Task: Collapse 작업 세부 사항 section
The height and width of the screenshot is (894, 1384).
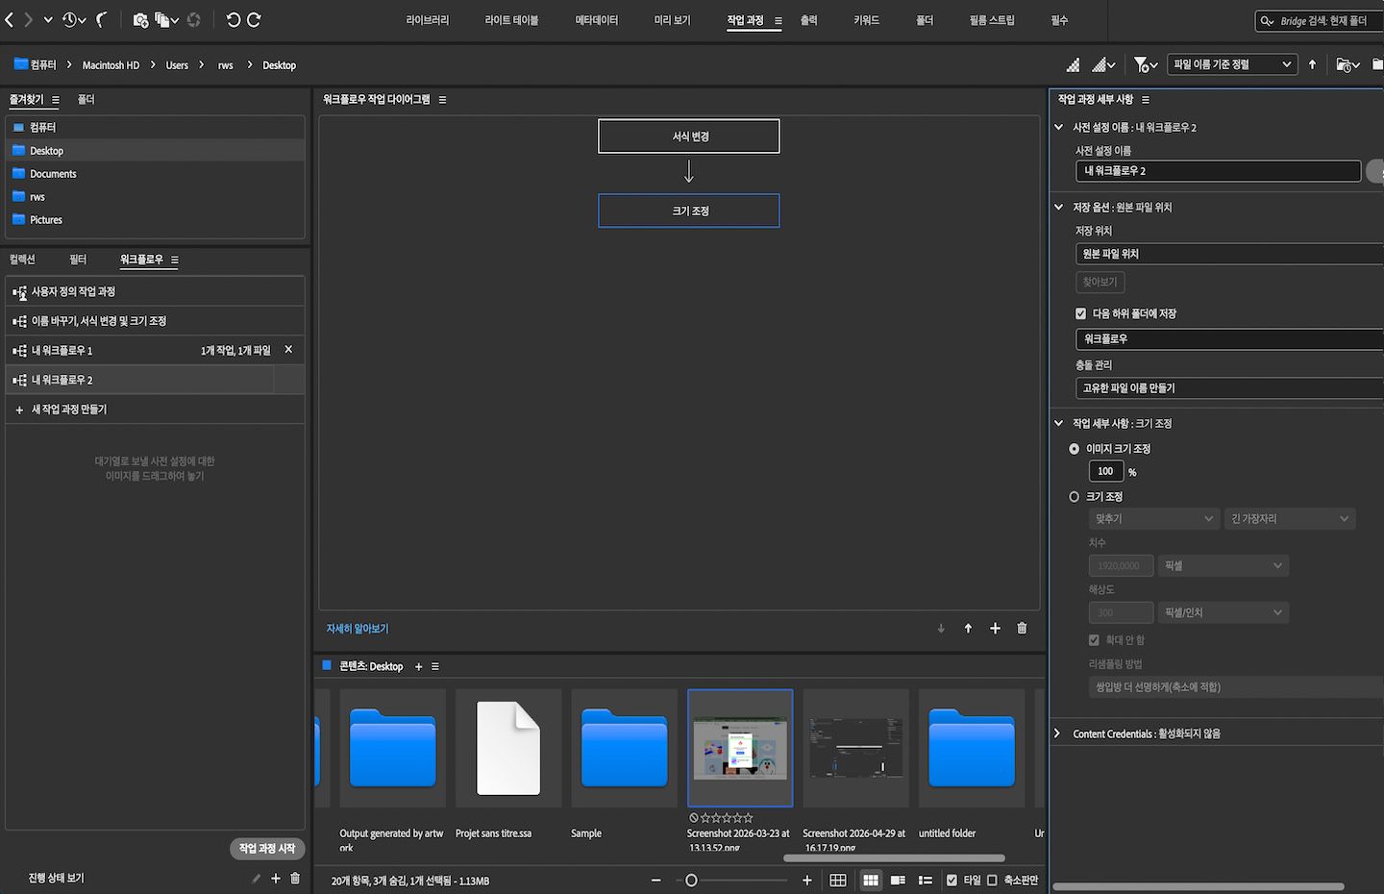Action: coord(1059,423)
